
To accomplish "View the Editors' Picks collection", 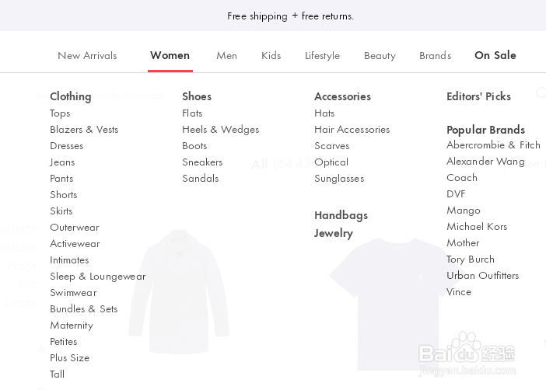I will point(478,96).
